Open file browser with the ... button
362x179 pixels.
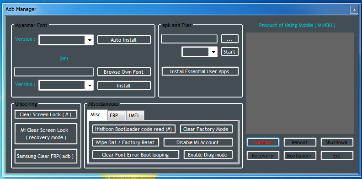point(229,39)
